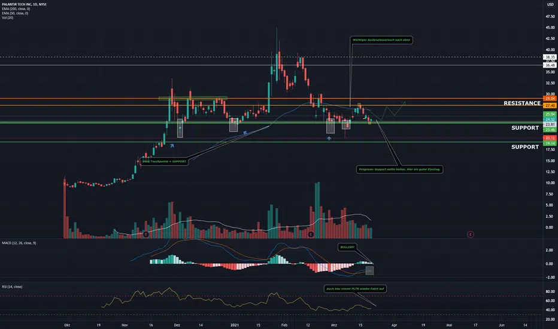Click the Nov label on time axis

tap(125, 325)
